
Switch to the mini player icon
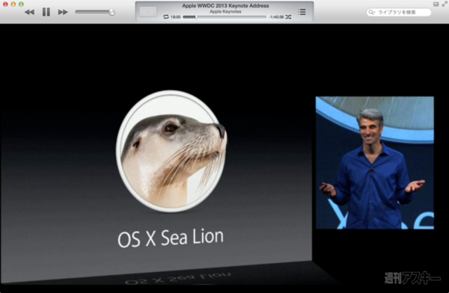[x=436, y=4]
